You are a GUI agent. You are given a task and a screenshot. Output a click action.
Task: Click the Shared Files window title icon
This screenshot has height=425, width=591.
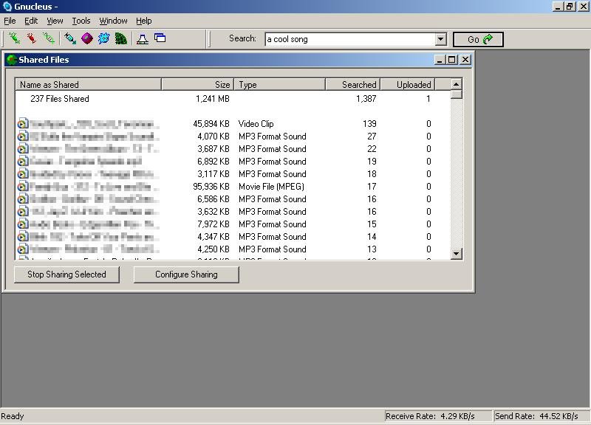pos(12,60)
